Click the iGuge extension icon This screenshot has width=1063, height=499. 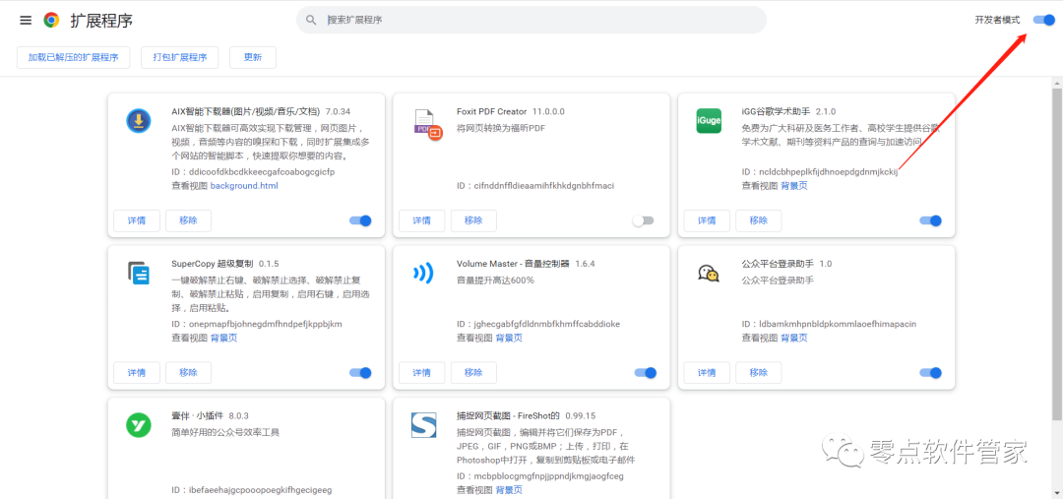[709, 121]
